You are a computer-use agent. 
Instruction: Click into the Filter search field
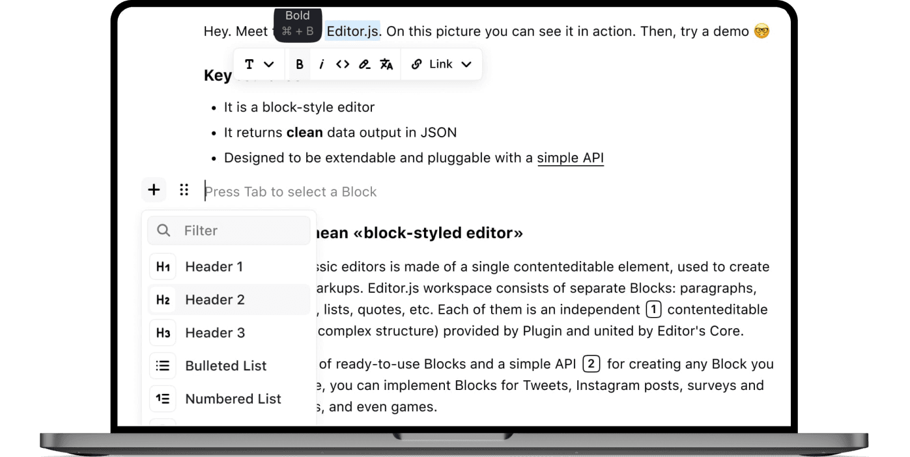[229, 230]
